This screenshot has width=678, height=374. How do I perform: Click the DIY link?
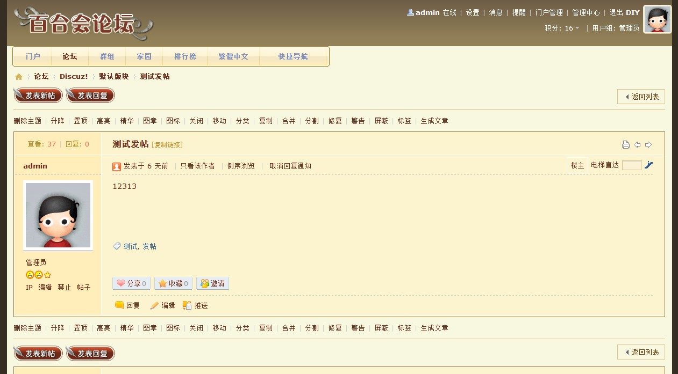(633, 12)
